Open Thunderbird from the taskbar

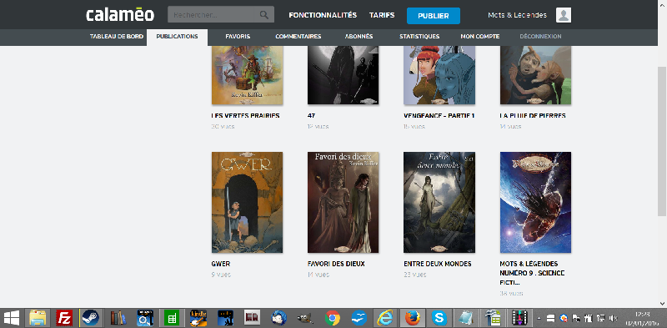pos(278,318)
